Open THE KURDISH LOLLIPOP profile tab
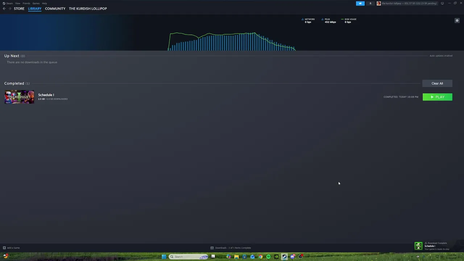Viewport: 464px width, 261px height. (88, 9)
